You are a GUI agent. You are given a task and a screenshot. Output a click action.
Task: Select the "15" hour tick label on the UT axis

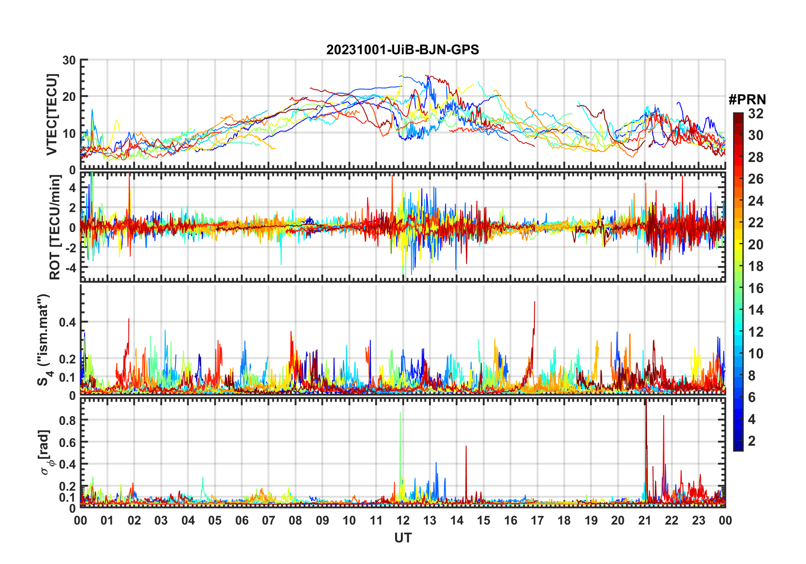pos(484,520)
